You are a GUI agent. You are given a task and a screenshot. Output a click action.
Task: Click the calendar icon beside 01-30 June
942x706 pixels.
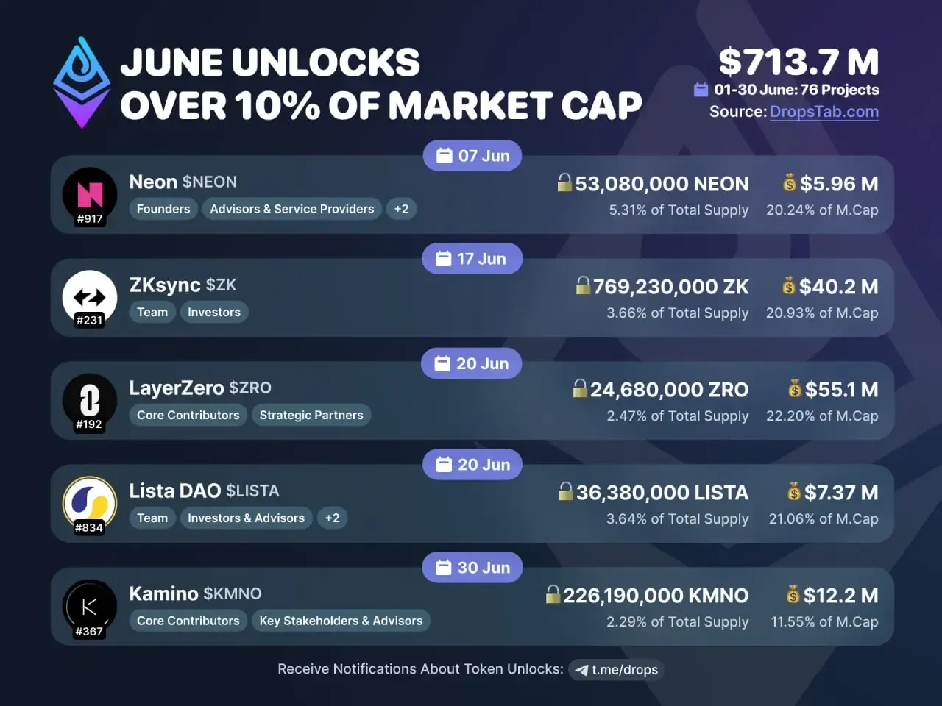point(701,90)
